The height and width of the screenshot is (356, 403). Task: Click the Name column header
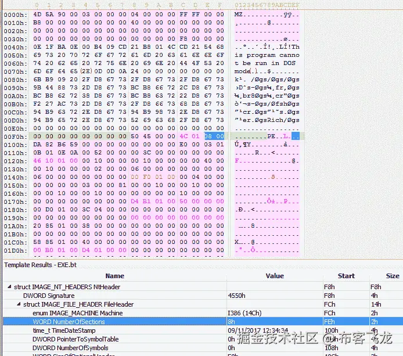pos(114,276)
